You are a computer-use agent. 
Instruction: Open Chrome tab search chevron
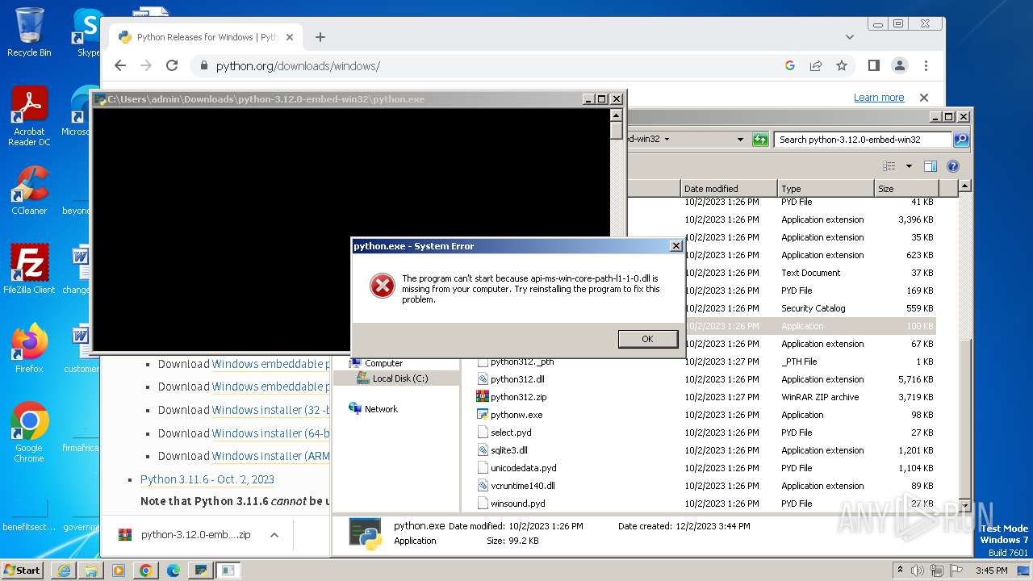(850, 37)
